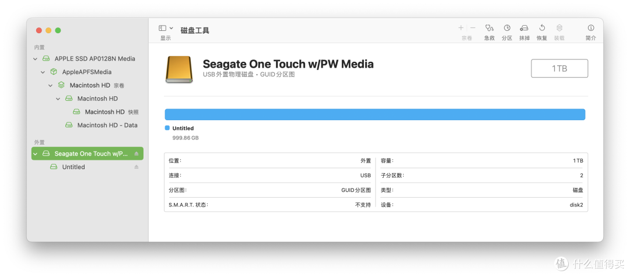
Task: Click the remove volume minus icon
Action: click(x=473, y=28)
